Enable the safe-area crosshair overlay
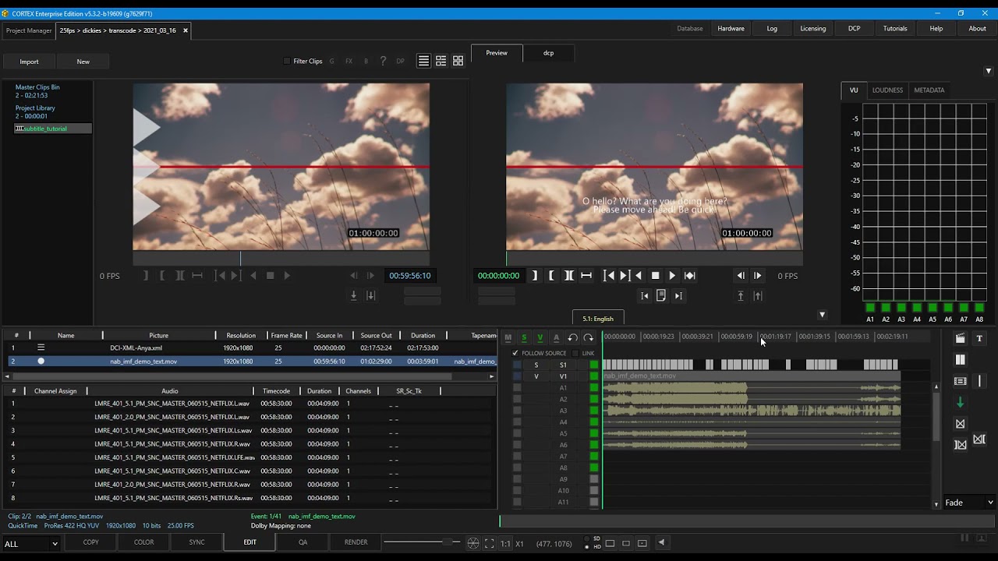 (472, 543)
